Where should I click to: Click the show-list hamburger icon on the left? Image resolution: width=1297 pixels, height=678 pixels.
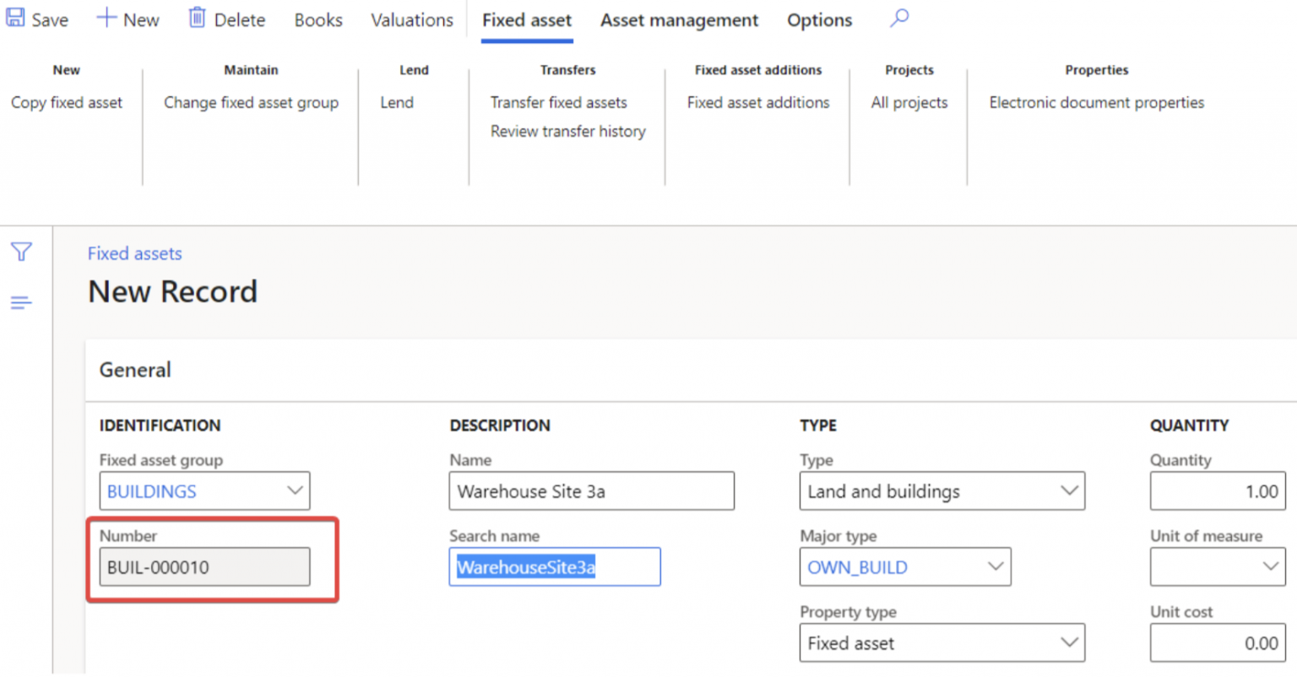pyautogui.click(x=22, y=301)
